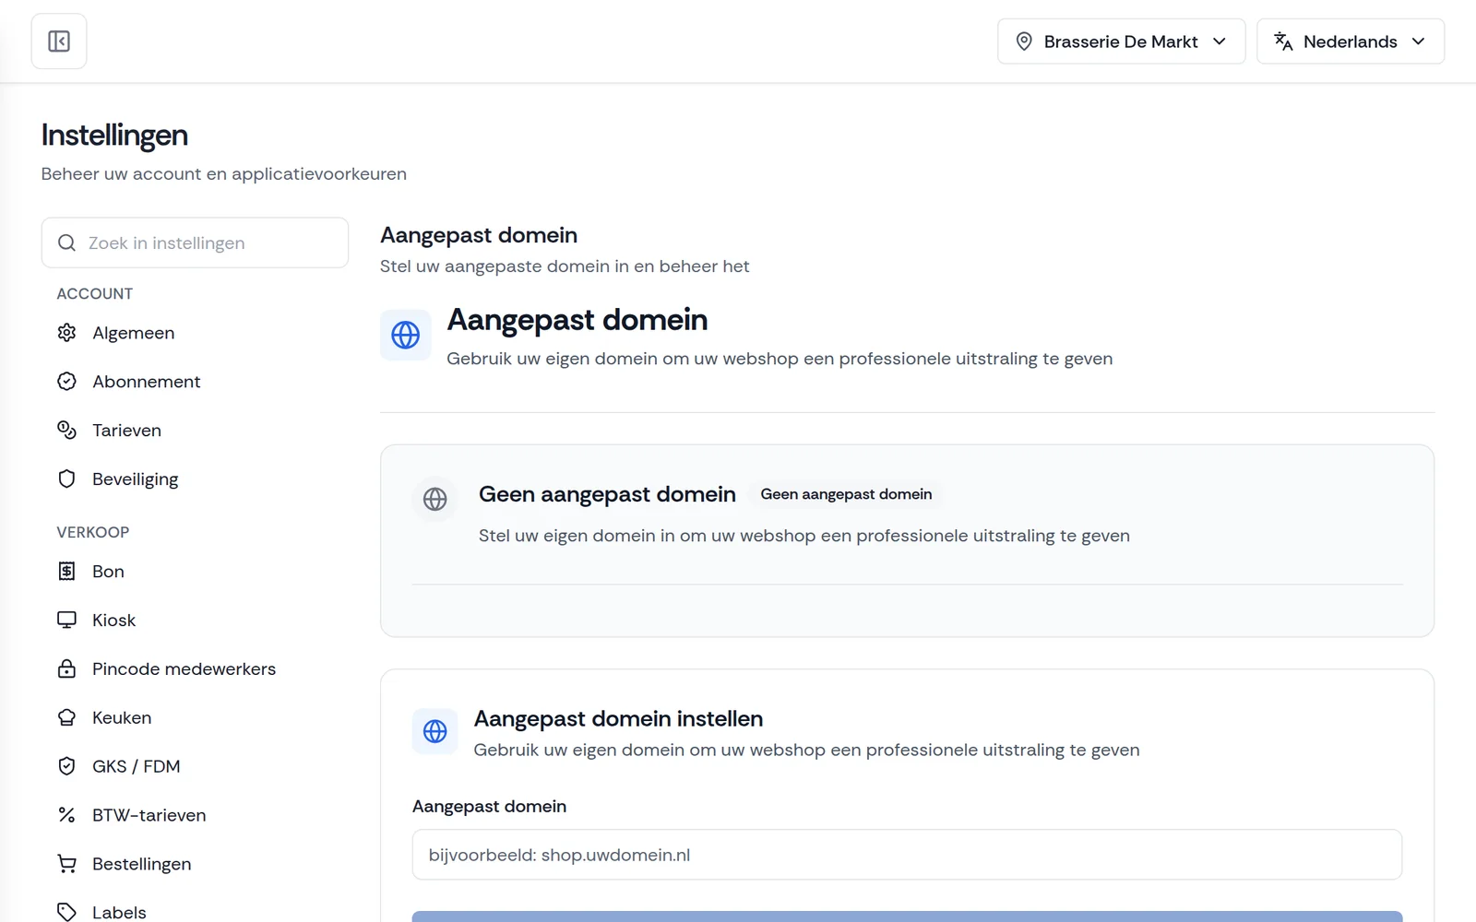Click the Aangepast domein text field
The image size is (1476, 922).
coord(907,855)
